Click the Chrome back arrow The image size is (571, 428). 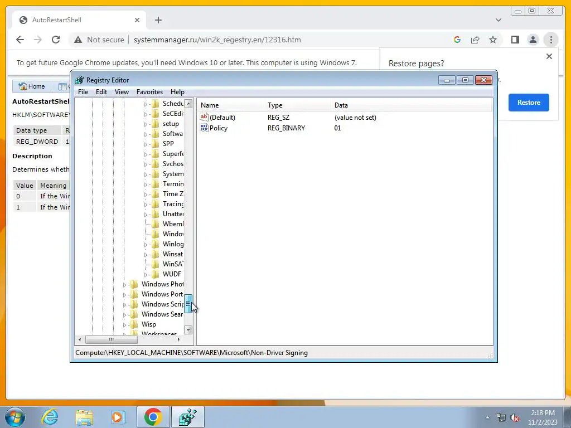(20, 40)
